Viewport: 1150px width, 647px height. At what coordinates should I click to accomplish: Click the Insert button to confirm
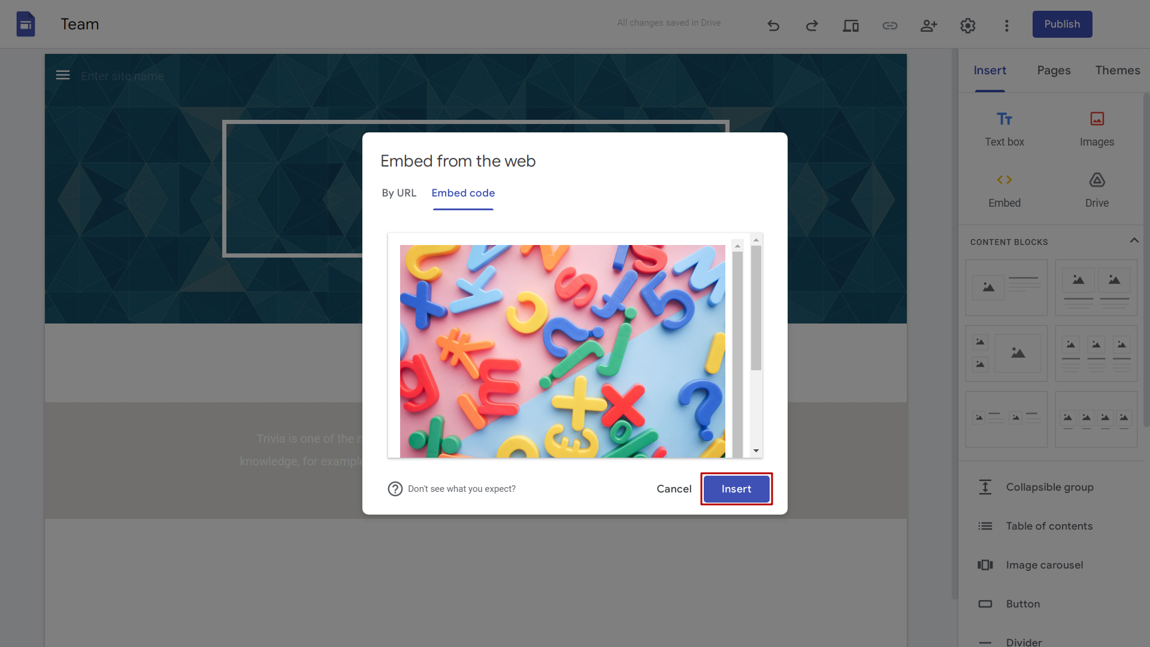coord(737,488)
